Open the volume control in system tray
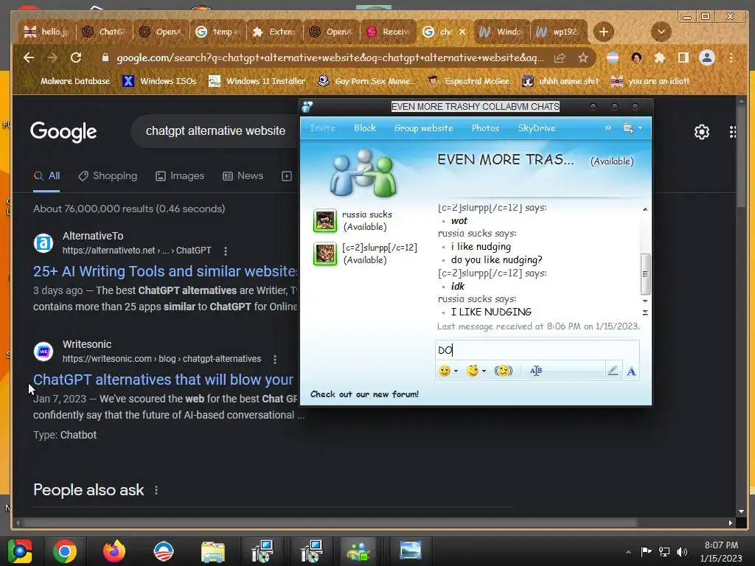755x566 pixels. click(x=682, y=551)
